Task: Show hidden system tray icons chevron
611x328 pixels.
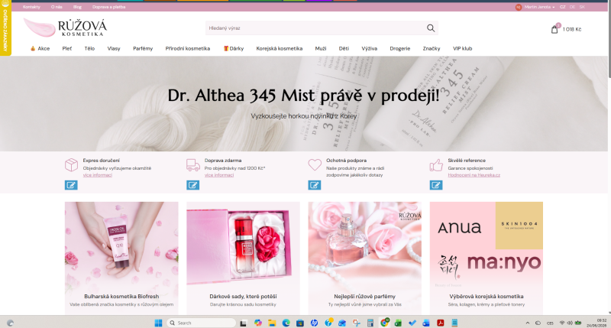Action: 528,323
